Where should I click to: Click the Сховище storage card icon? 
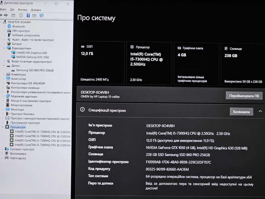click(226, 49)
